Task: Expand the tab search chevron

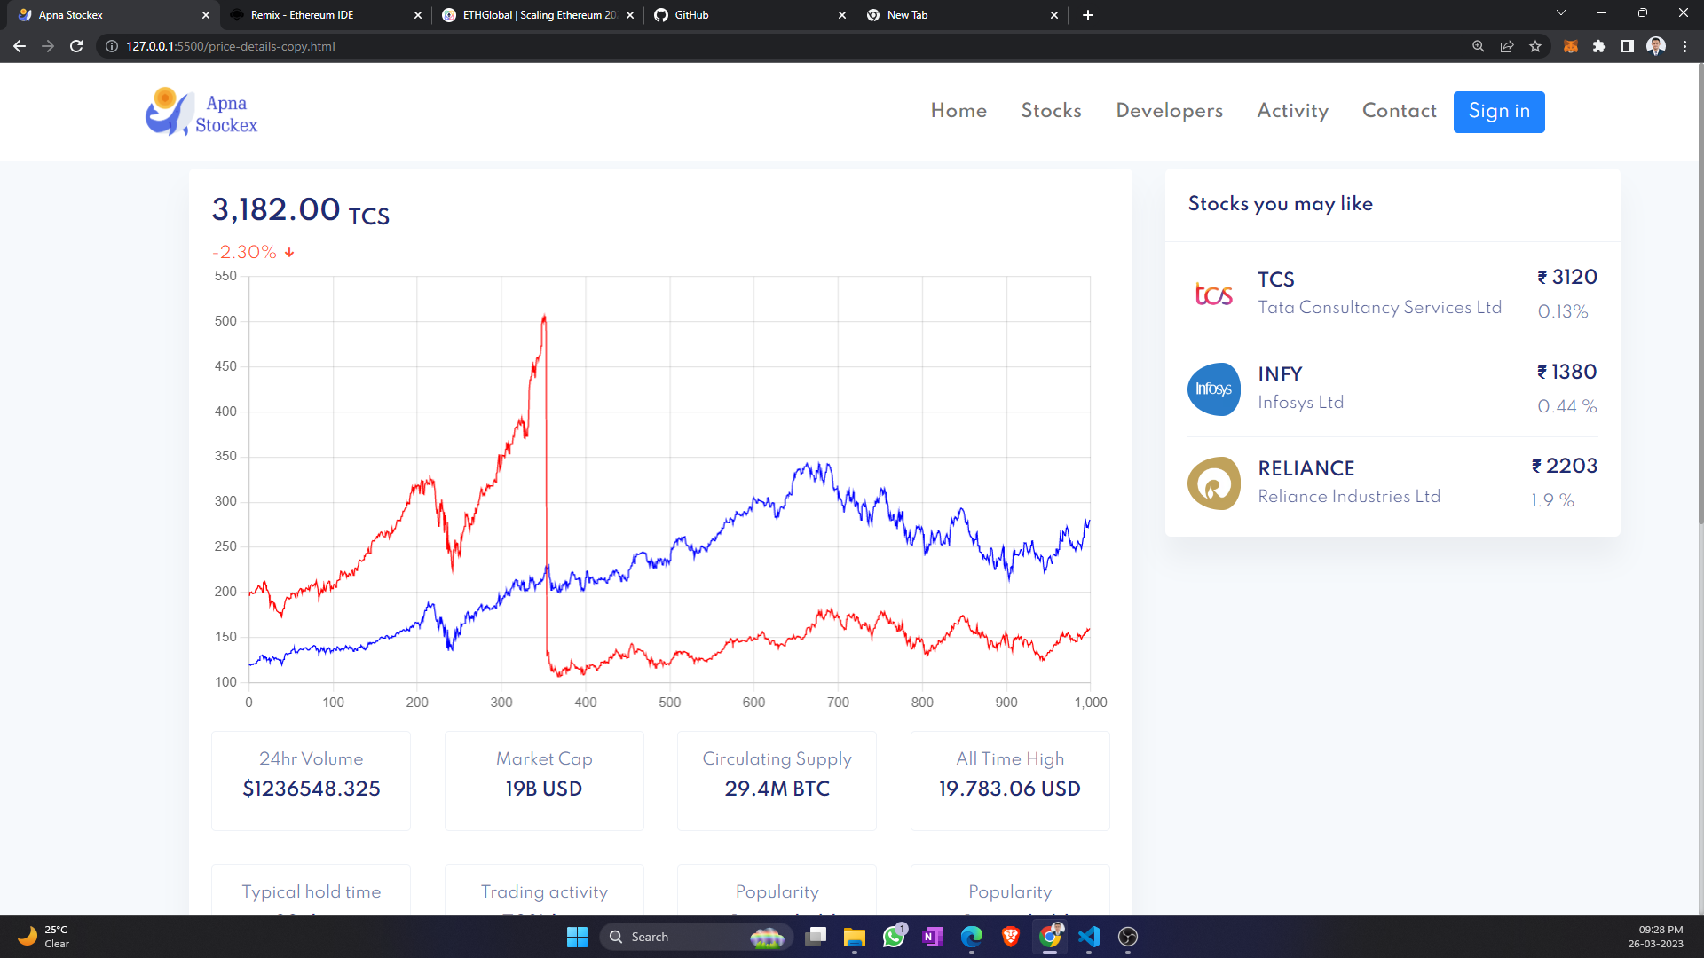Action: [x=1560, y=13]
